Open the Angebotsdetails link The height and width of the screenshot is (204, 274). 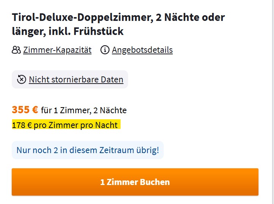[x=142, y=50]
